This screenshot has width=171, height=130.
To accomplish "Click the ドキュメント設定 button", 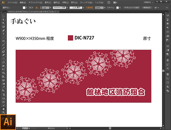I will 131,8.
